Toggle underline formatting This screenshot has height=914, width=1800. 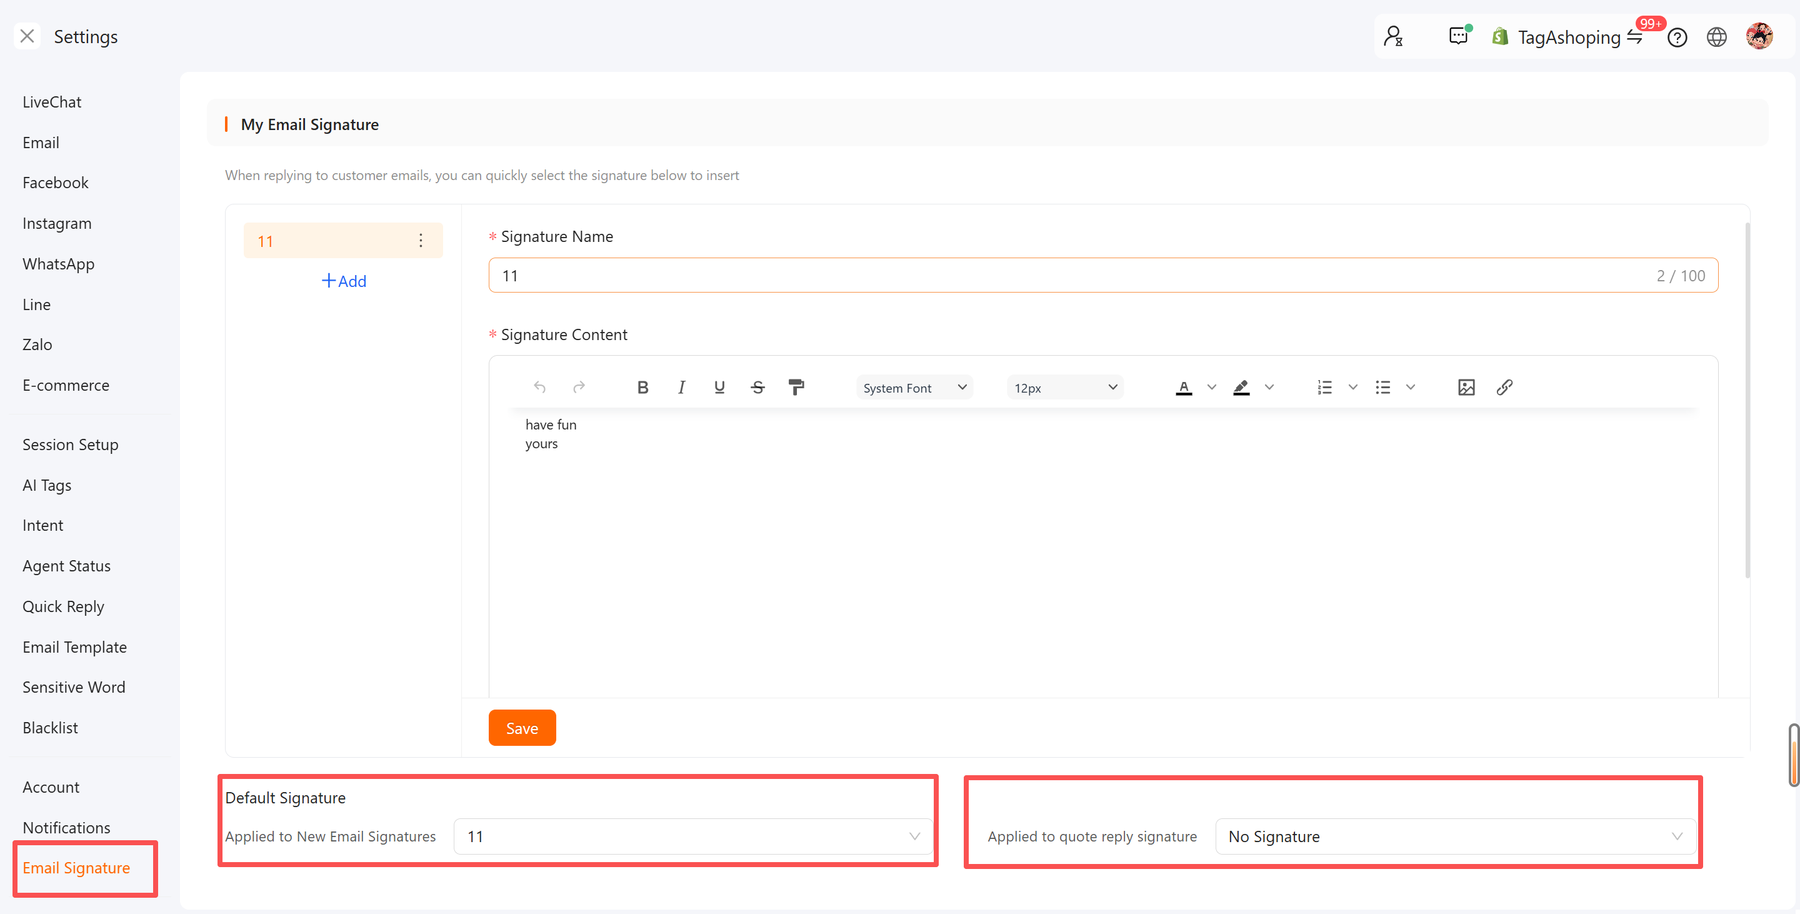719,387
